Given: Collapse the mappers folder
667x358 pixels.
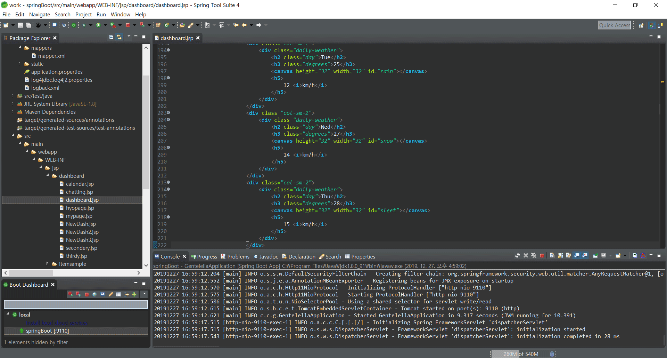Looking at the screenshot, I should (x=20, y=47).
